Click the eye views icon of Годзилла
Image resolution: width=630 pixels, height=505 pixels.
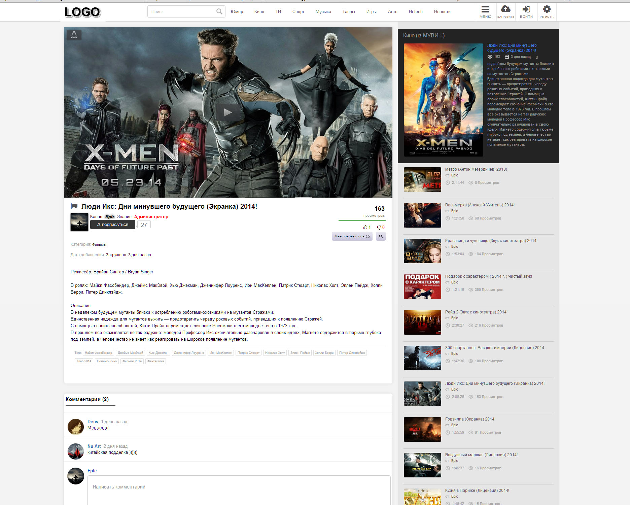tap(471, 433)
